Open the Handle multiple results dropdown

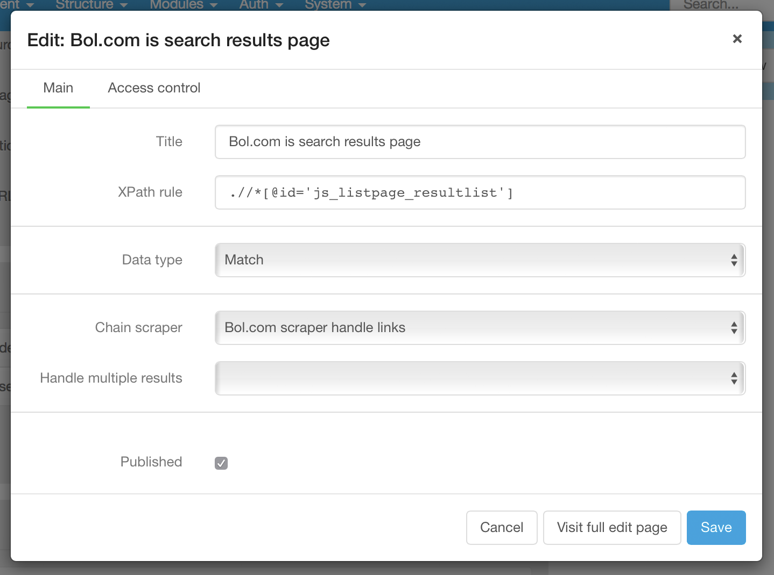coord(480,378)
